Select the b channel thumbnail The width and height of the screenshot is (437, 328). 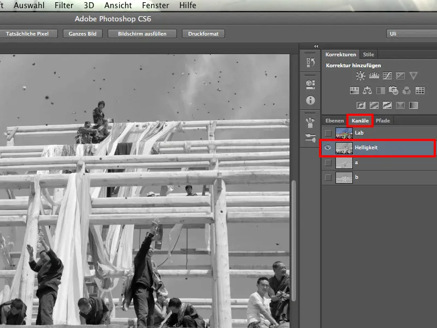pos(344,178)
